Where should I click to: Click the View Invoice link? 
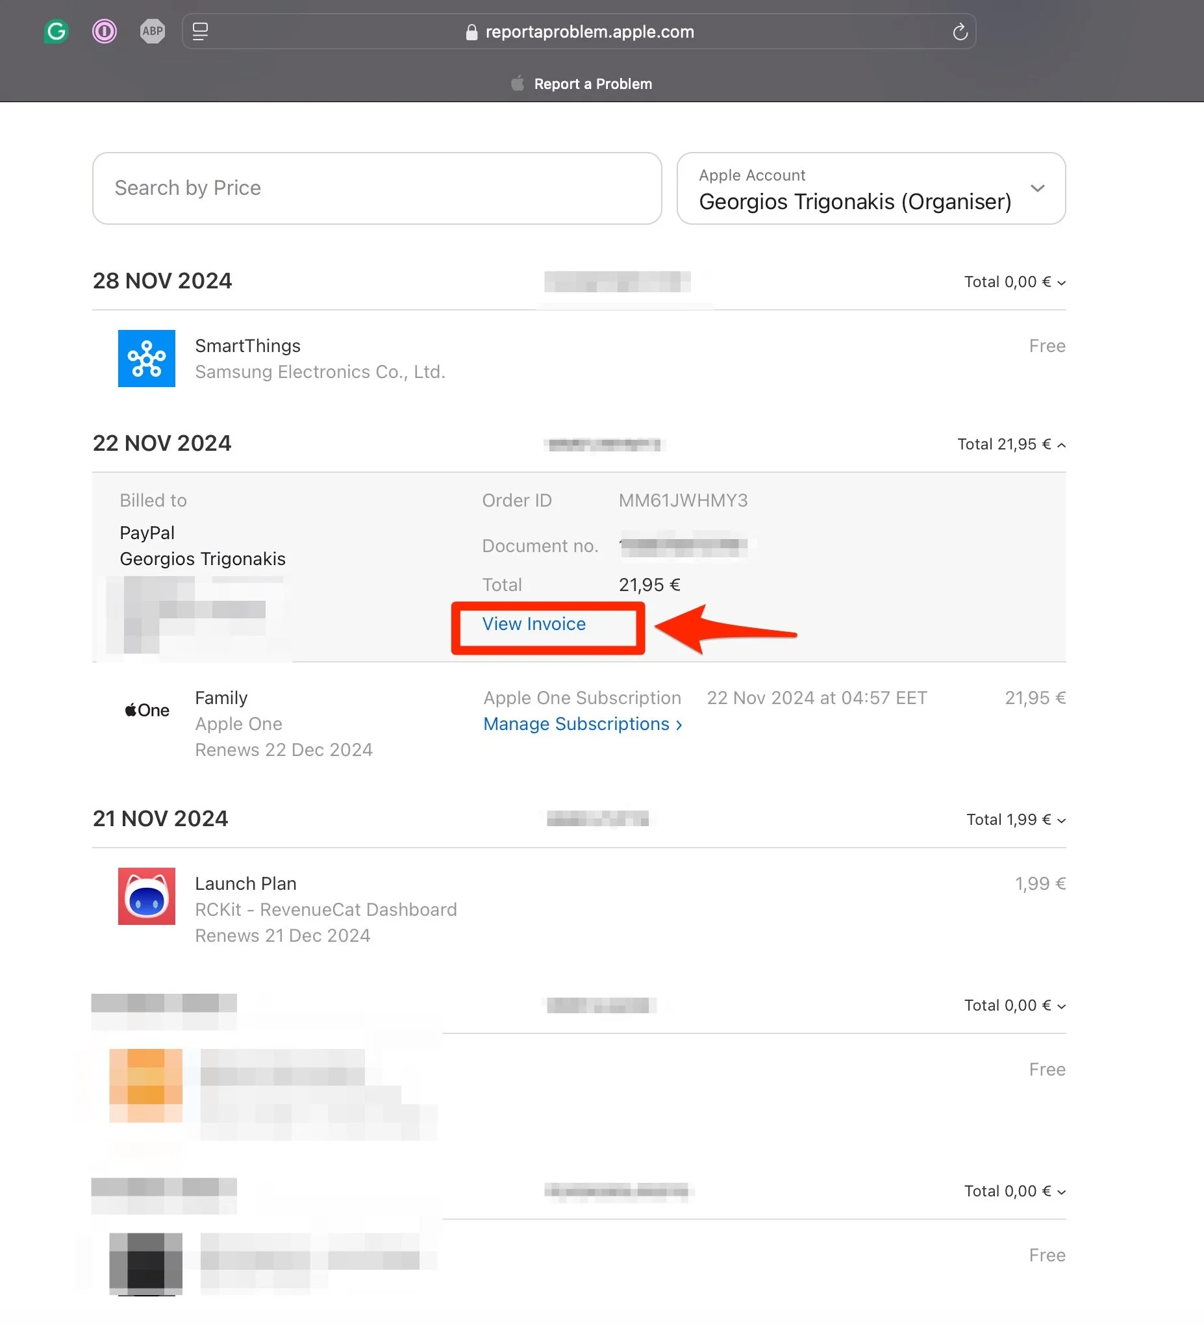(x=534, y=624)
